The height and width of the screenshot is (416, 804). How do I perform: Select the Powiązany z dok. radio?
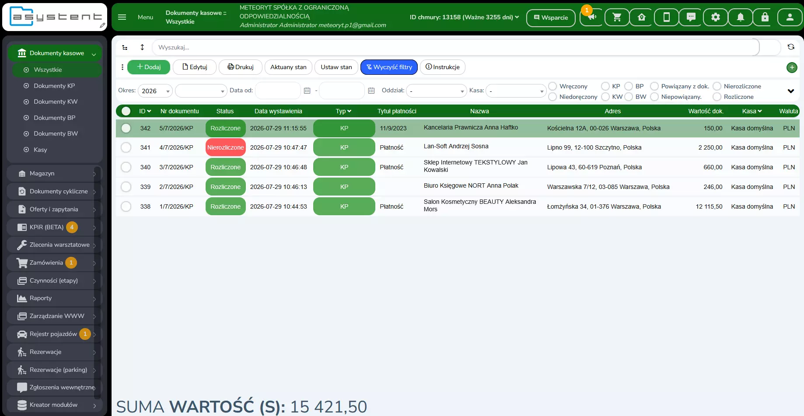click(654, 86)
